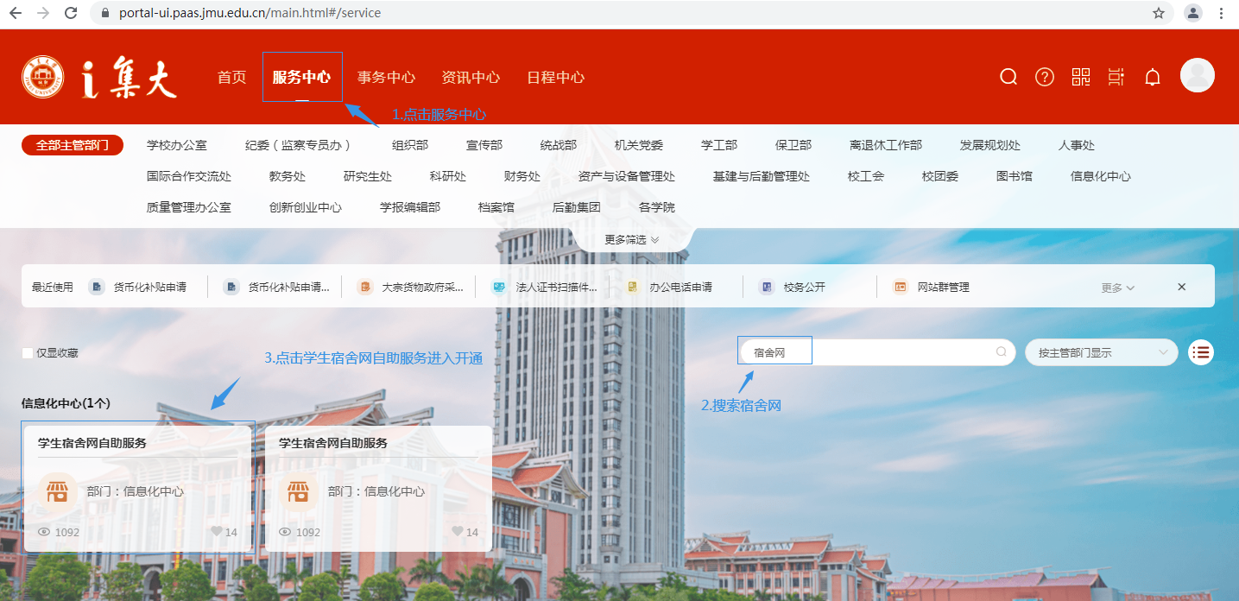Click the browser bookmark star icon
Screen dimensions: 1239x601
pos(1159,13)
